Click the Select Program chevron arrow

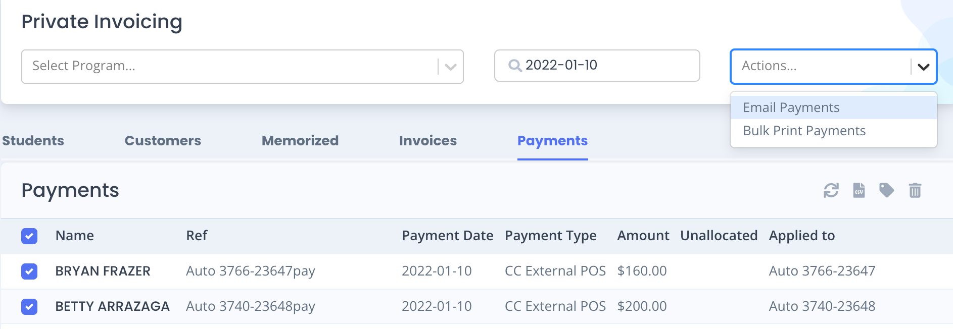point(451,67)
